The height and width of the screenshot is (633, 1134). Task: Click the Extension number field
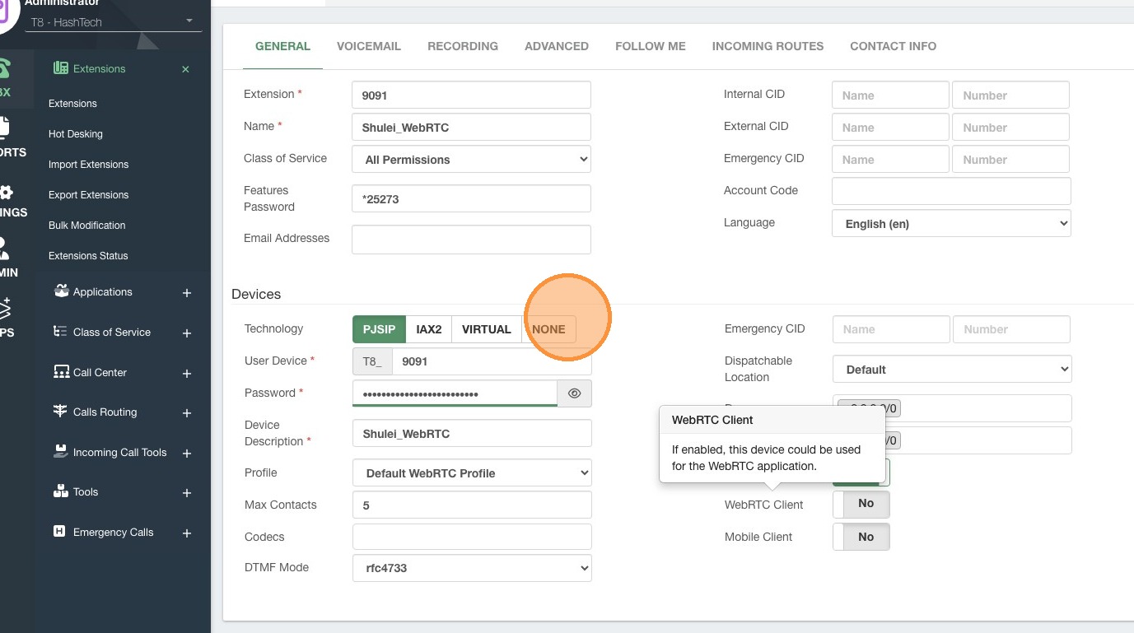point(471,95)
